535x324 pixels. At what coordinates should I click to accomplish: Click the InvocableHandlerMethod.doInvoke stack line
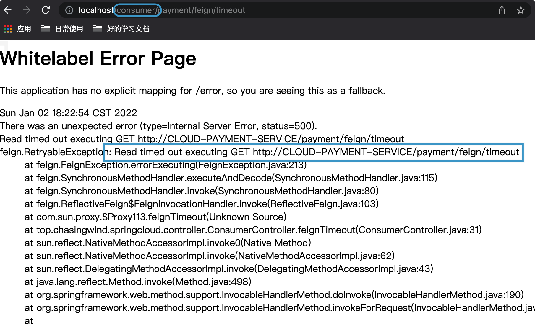(274, 295)
